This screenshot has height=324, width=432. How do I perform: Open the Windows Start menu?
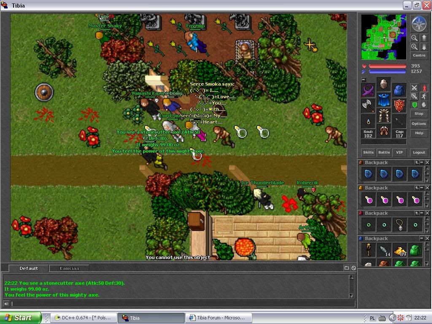point(20,318)
